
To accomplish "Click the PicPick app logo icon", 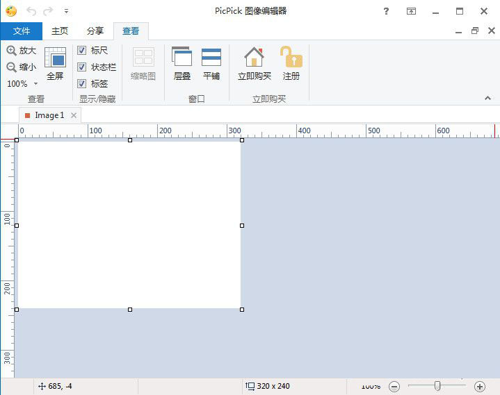I will pyautogui.click(x=11, y=12).
